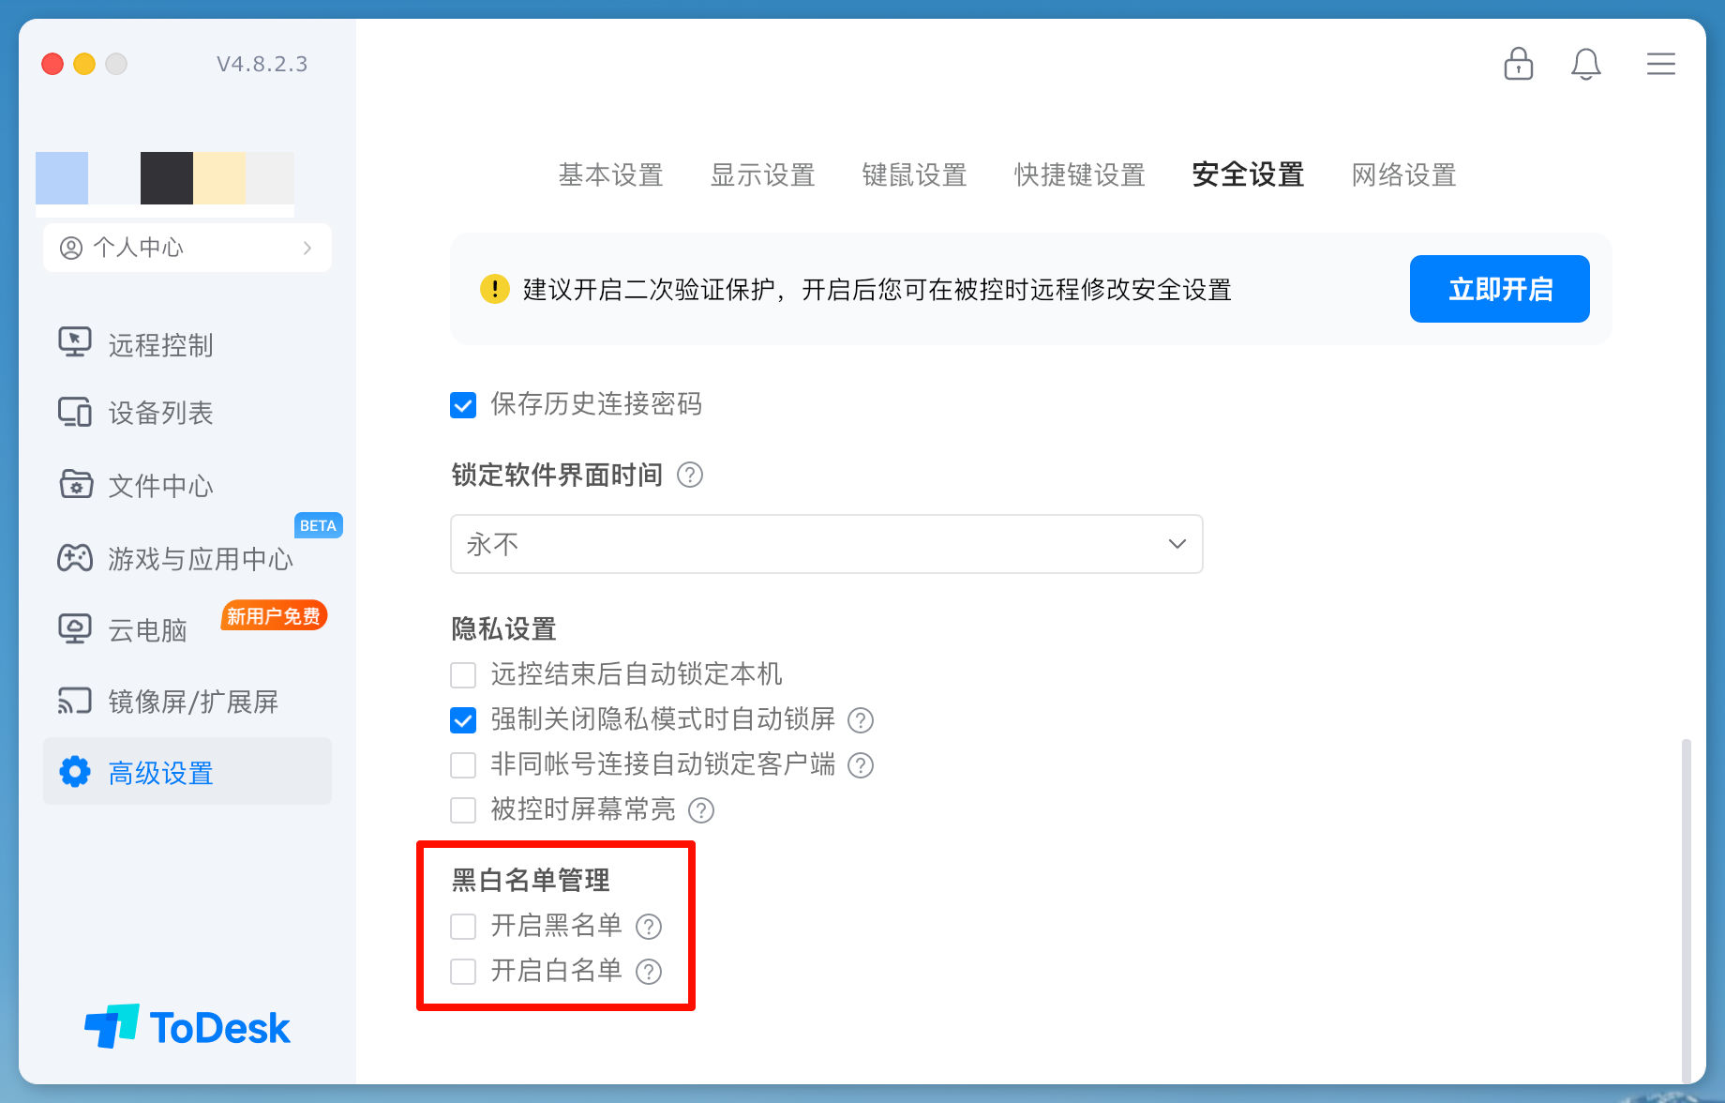Uncheck 保存历史连接密码
Viewport: 1725px width, 1103px height.
[x=463, y=404]
